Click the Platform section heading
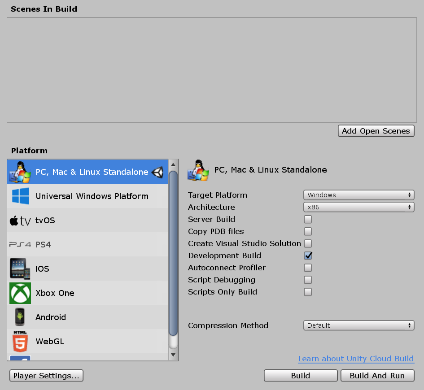424x390 pixels. 29,151
